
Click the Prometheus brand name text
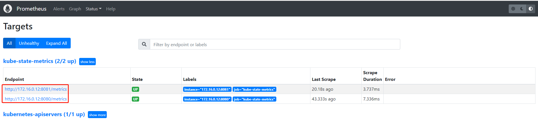(32, 9)
